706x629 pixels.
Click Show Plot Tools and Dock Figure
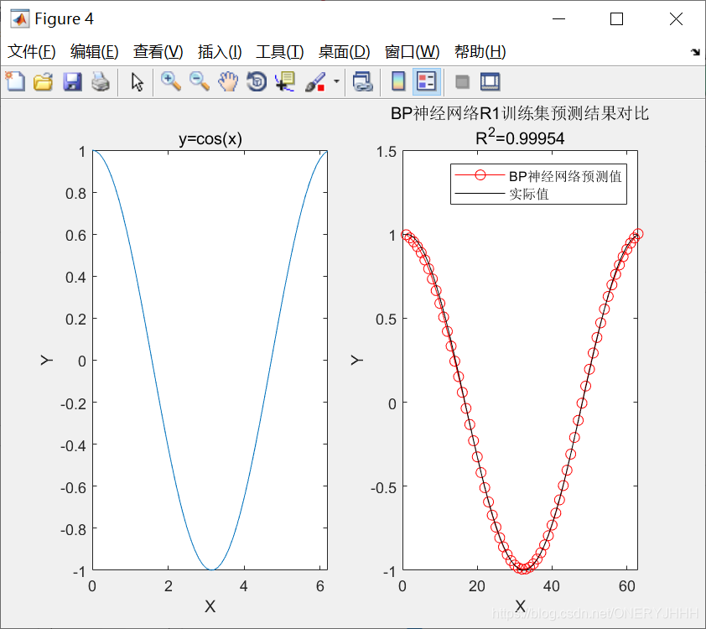[491, 81]
